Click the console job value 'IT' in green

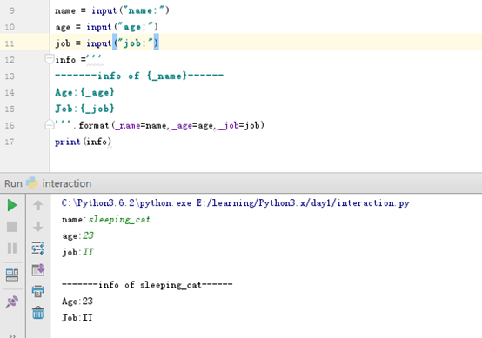click(88, 252)
